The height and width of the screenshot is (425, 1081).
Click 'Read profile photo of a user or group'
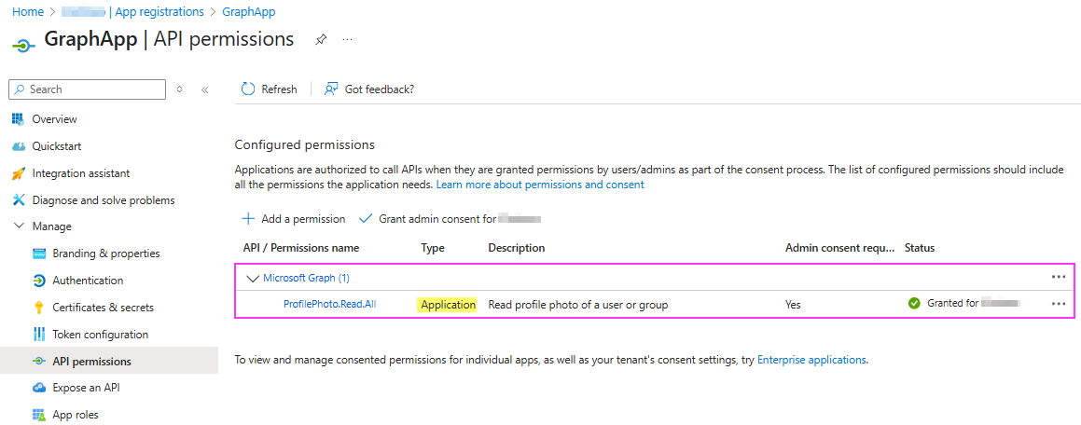point(577,304)
